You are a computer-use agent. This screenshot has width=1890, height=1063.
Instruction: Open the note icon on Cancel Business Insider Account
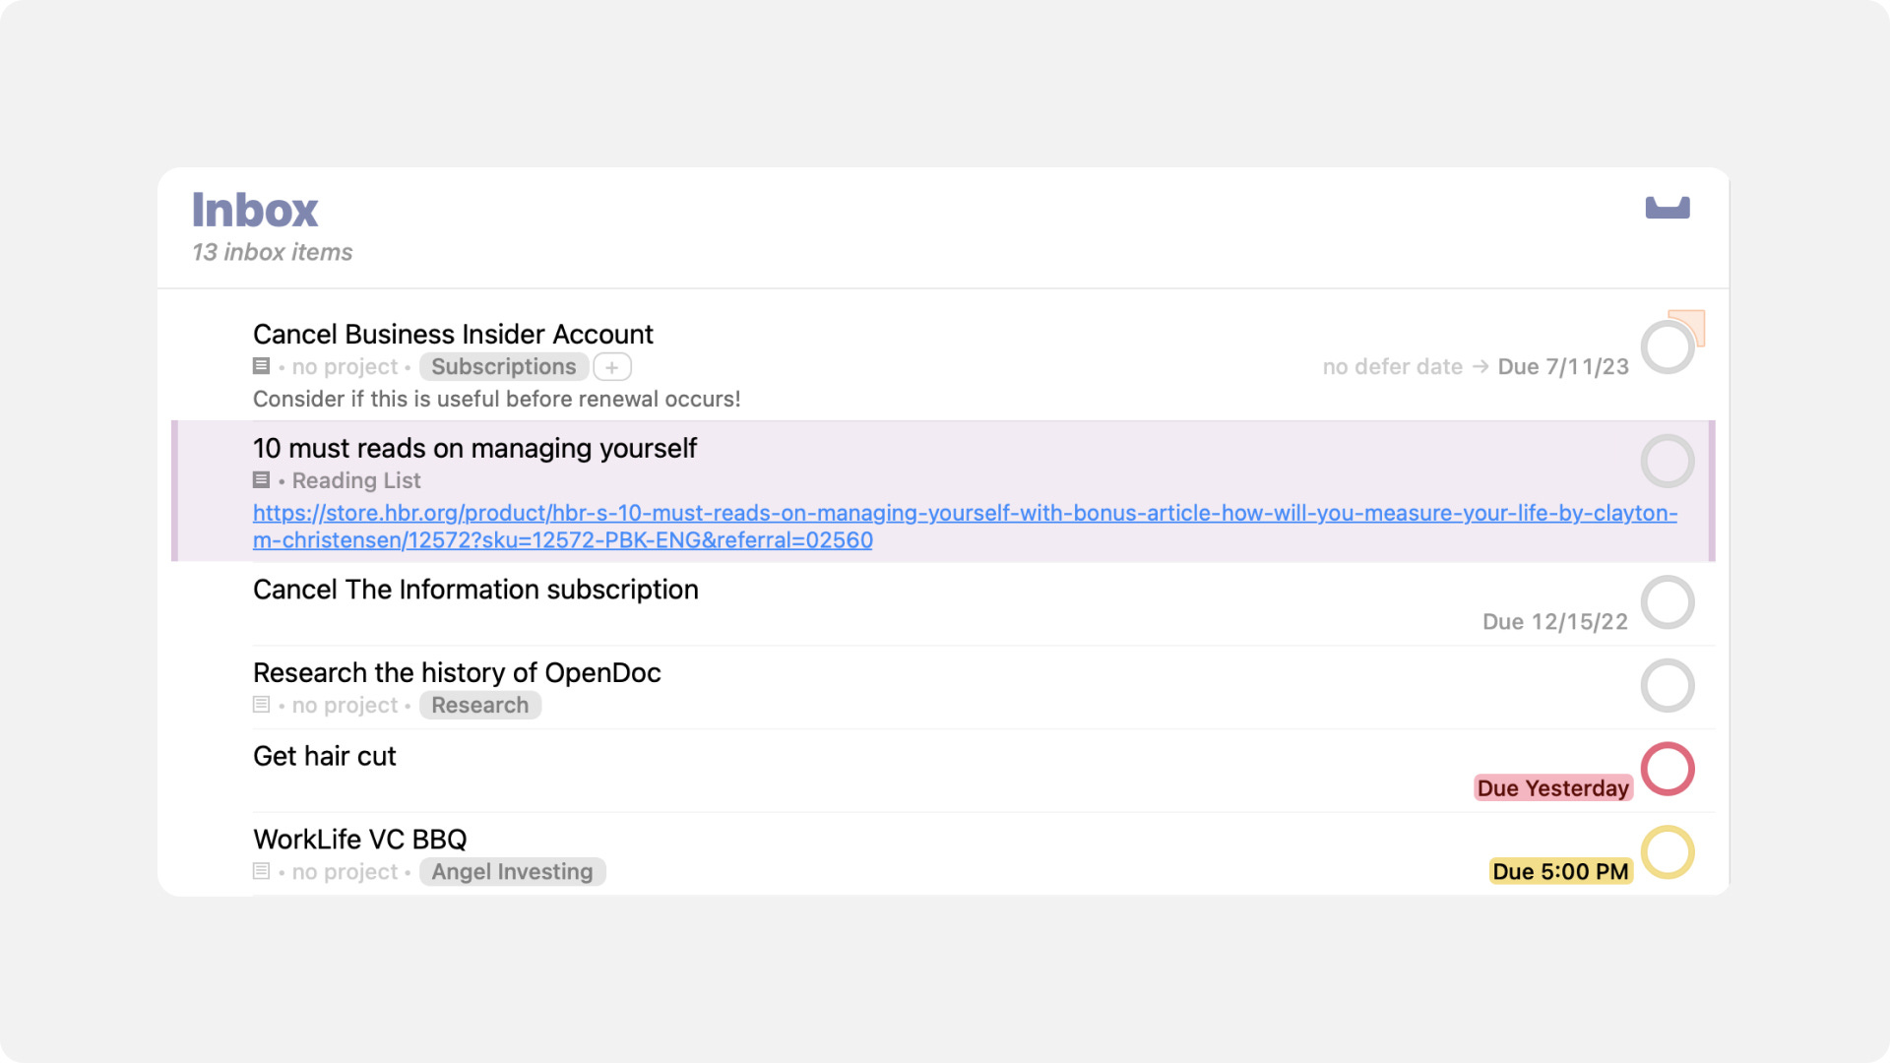point(261,365)
